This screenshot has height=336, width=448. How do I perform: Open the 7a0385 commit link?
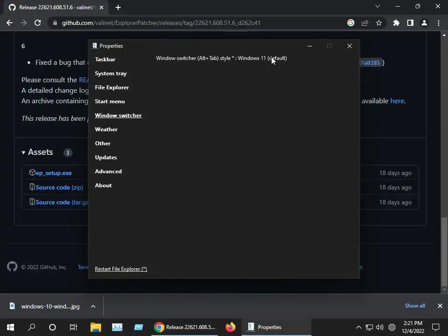(370, 63)
